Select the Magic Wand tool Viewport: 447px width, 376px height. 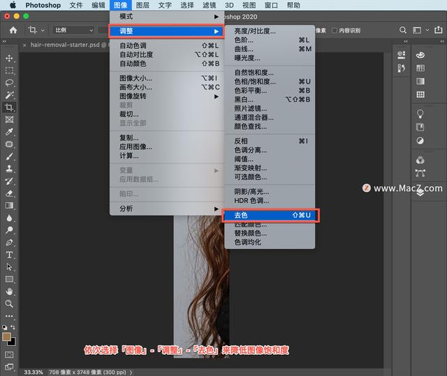(x=9, y=95)
